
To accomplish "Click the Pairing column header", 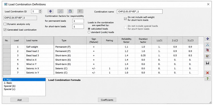I will click(x=109, y=40).
